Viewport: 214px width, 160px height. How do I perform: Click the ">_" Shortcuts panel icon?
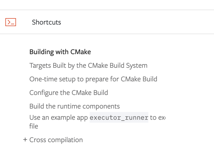point(11,22)
